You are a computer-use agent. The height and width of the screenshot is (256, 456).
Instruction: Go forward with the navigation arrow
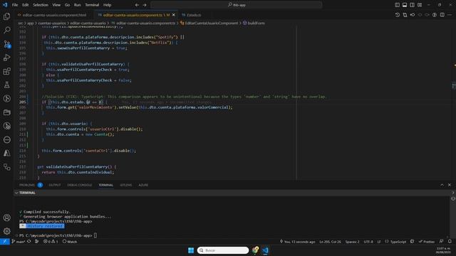click(145, 5)
